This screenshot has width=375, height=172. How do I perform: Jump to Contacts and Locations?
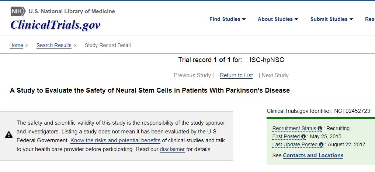coord(313,155)
